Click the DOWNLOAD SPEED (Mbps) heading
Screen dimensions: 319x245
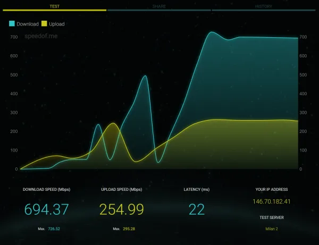click(46, 190)
